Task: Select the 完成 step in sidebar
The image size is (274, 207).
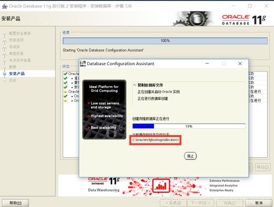Action: tap(13, 81)
